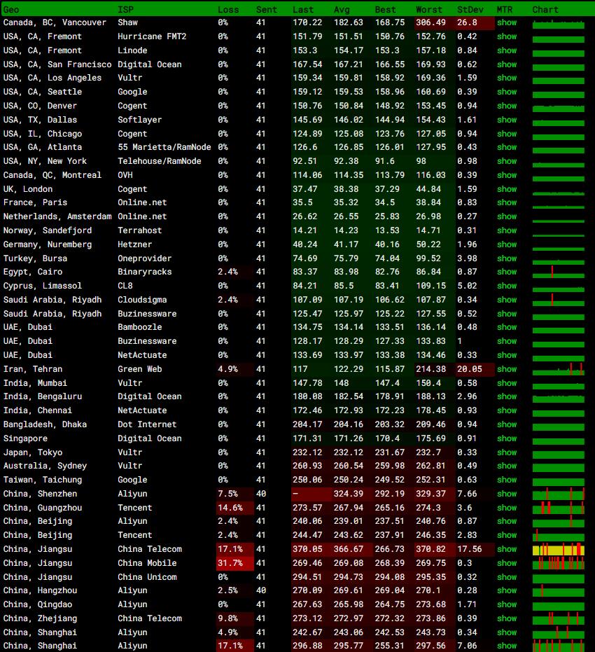
Task: Open MTR for Dhaka Dot Internet
Action: [x=507, y=424]
